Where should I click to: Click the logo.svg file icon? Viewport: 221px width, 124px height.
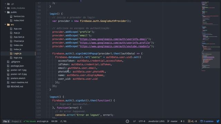pos(11,58)
